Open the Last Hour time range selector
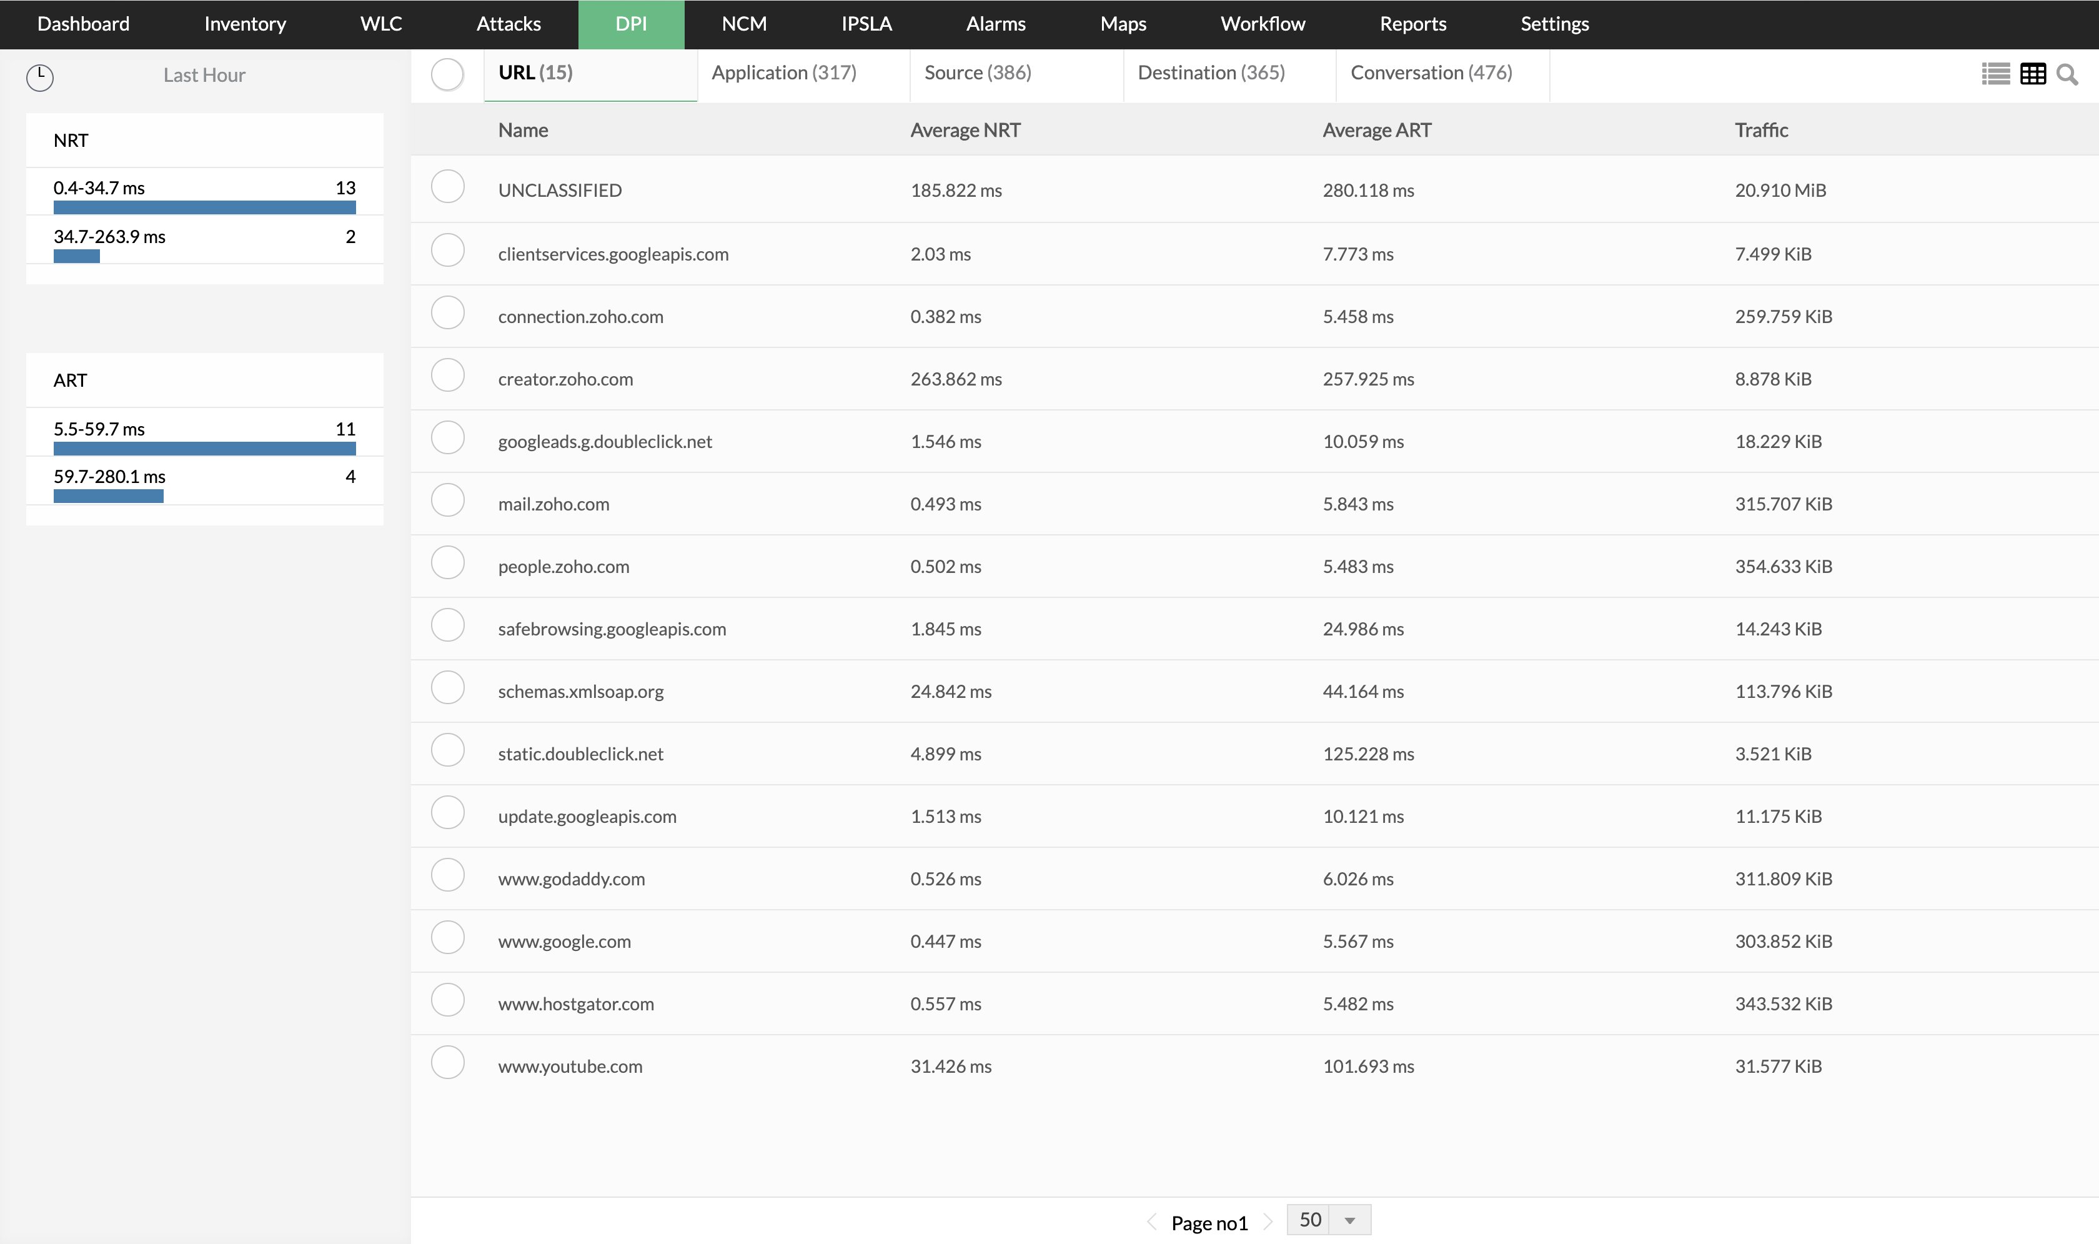This screenshot has height=1244, width=2099. 204,76
